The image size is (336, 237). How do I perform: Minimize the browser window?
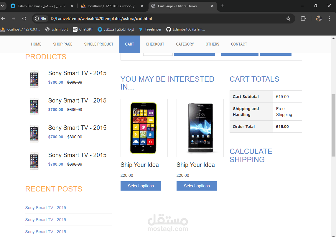(302, 6)
